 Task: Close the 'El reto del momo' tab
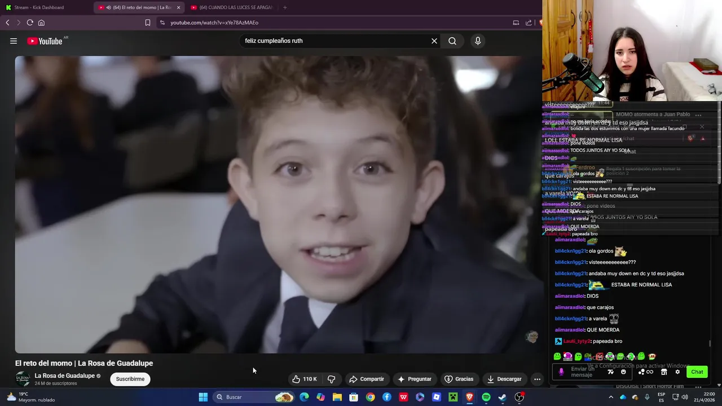point(178,7)
